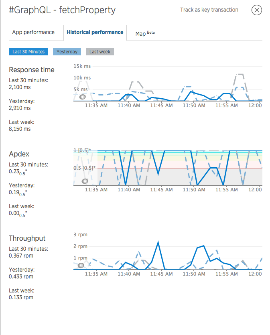Click 11:50 AM label on Response chart
This screenshot has height=335, width=270.
pyautogui.click(x=194, y=106)
